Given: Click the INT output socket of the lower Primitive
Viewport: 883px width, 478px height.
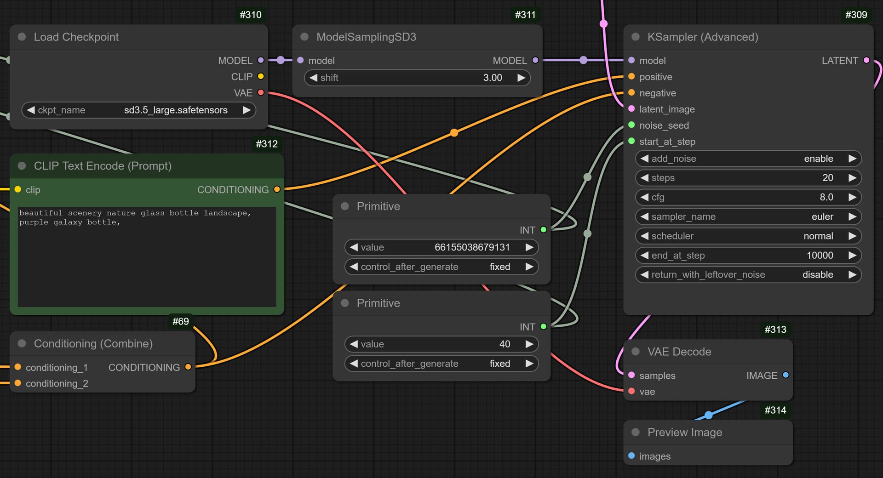Looking at the screenshot, I should (544, 327).
